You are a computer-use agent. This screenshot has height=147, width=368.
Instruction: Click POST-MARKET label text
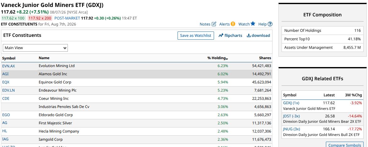point(67,18)
